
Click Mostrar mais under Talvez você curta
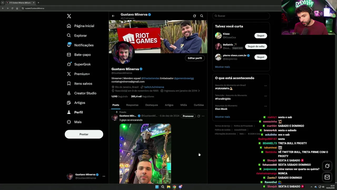click(222, 67)
